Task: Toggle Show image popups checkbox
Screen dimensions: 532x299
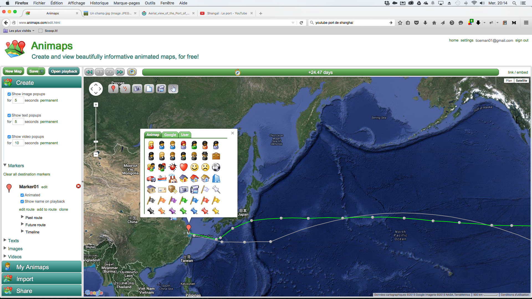Action: pos(9,94)
